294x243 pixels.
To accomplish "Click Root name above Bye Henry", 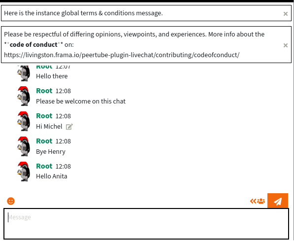I will tap(44, 141).
